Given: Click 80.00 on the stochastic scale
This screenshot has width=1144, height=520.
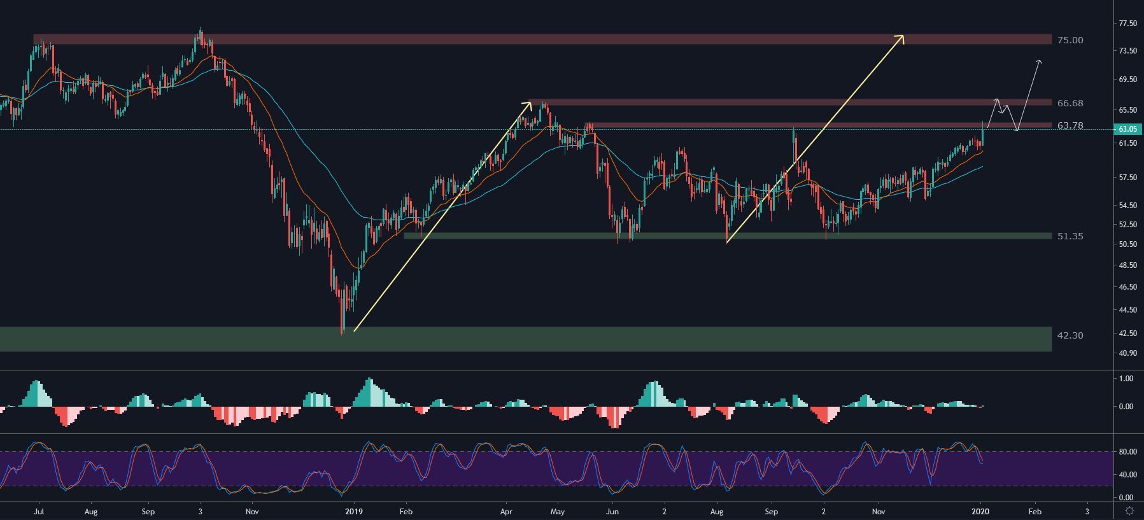Looking at the screenshot, I should tap(1127, 452).
